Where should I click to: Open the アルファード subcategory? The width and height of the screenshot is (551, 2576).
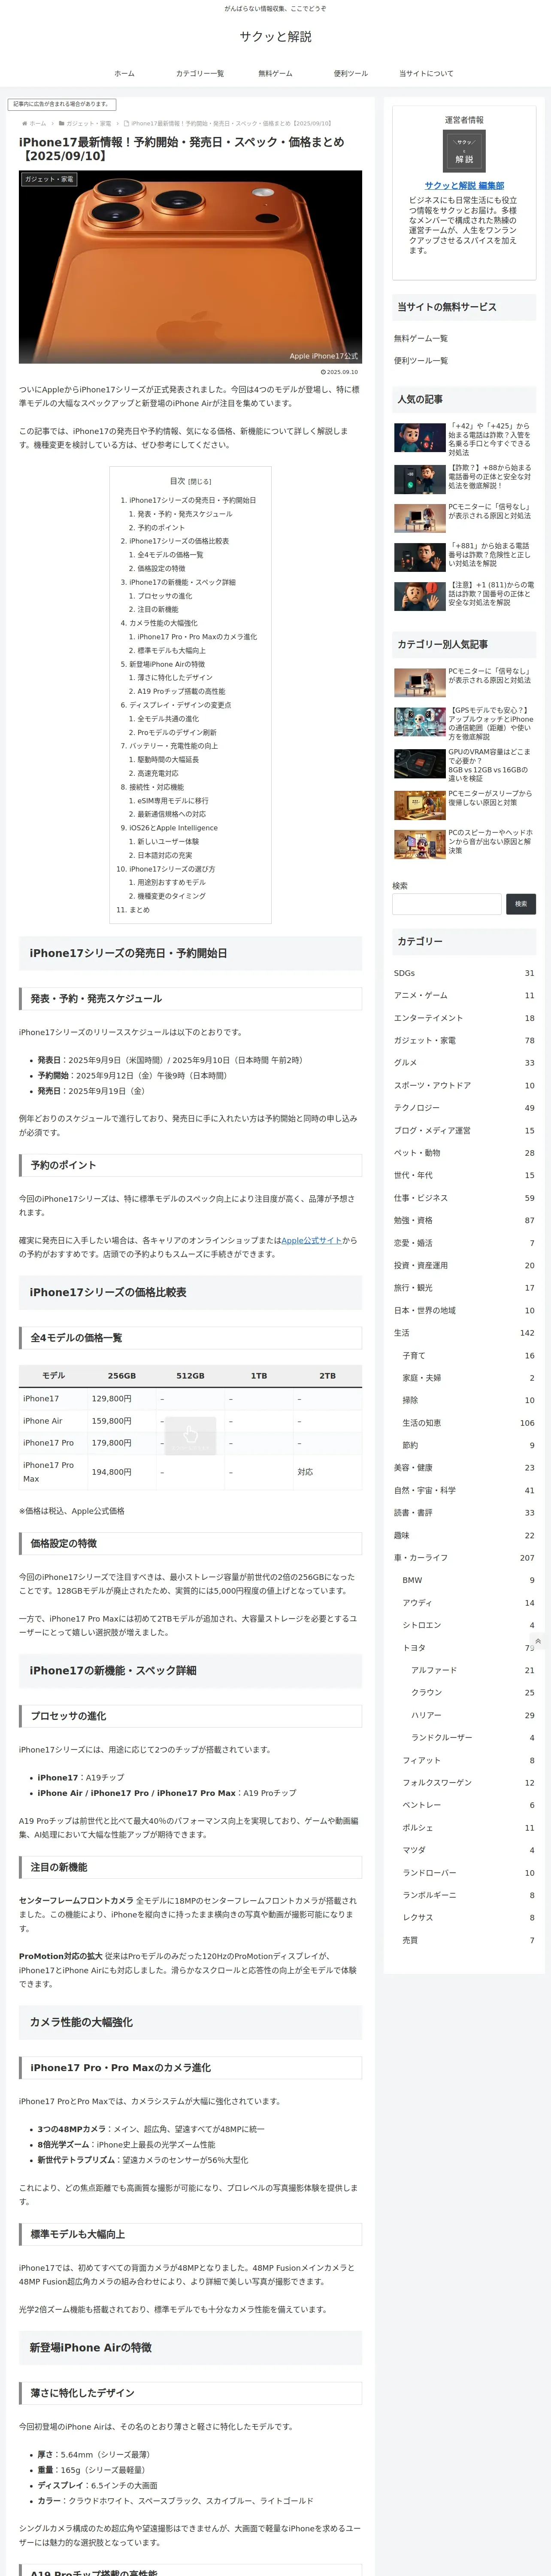pos(472,1670)
